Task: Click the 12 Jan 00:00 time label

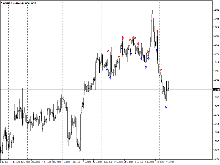Action: pyautogui.click(x=98, y=162)
